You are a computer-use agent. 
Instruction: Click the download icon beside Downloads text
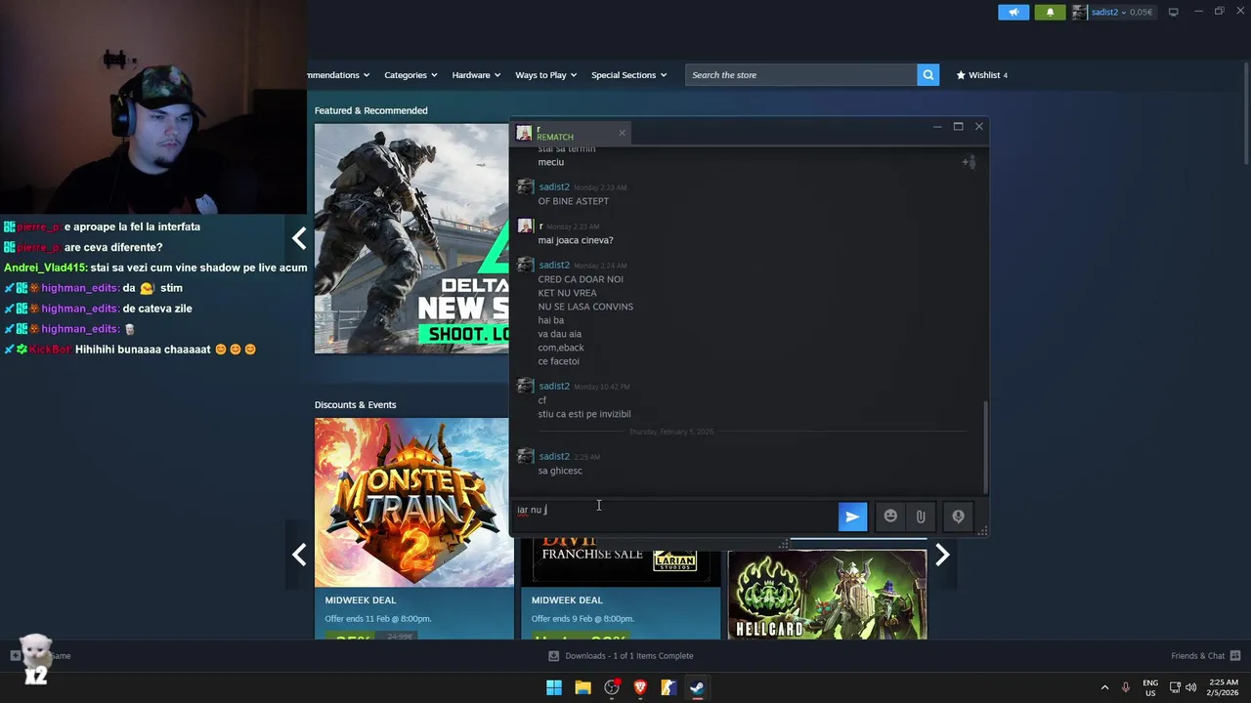click(554, 655)
